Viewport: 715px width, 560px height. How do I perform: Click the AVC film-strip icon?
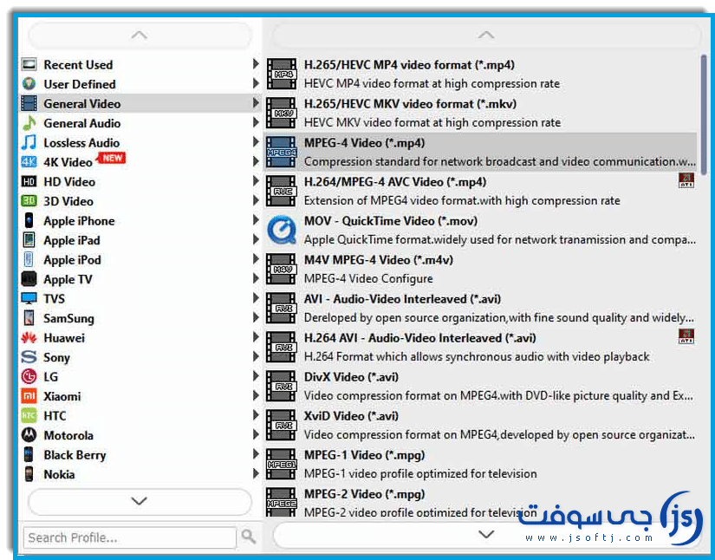(282, 191)
